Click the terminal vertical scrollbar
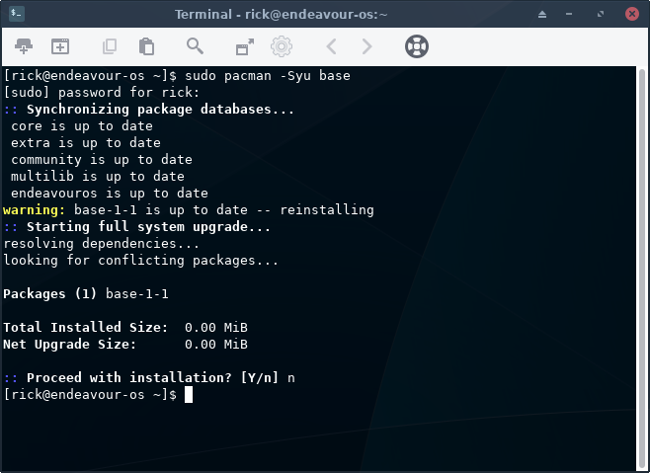This screenshot has width=650, height=473. pyautogui.click(x=642, y=268)
